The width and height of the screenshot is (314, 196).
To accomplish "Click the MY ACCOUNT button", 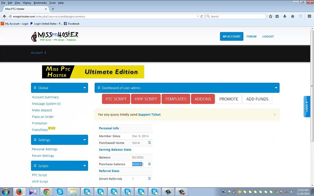I will tap(231, 36).
